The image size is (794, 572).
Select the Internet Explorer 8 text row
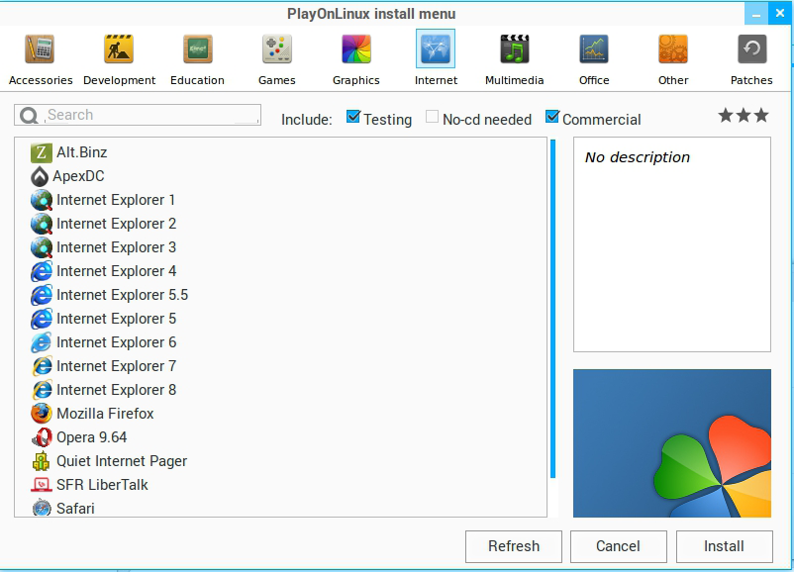[117, 390]
